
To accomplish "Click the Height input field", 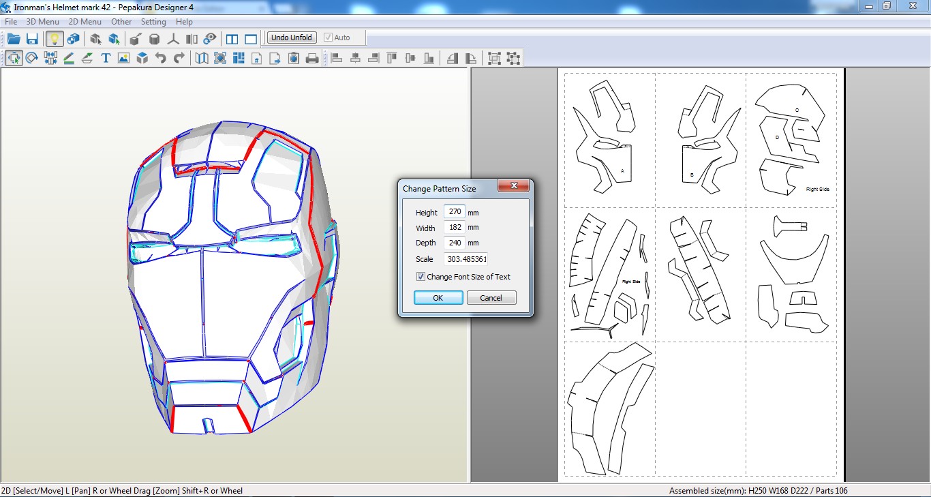I will tap(454, 212).
